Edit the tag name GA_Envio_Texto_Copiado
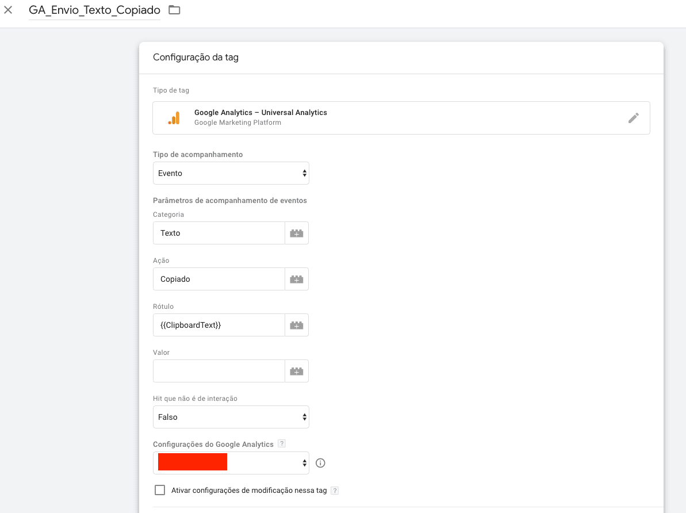 (x=94, y=10)
